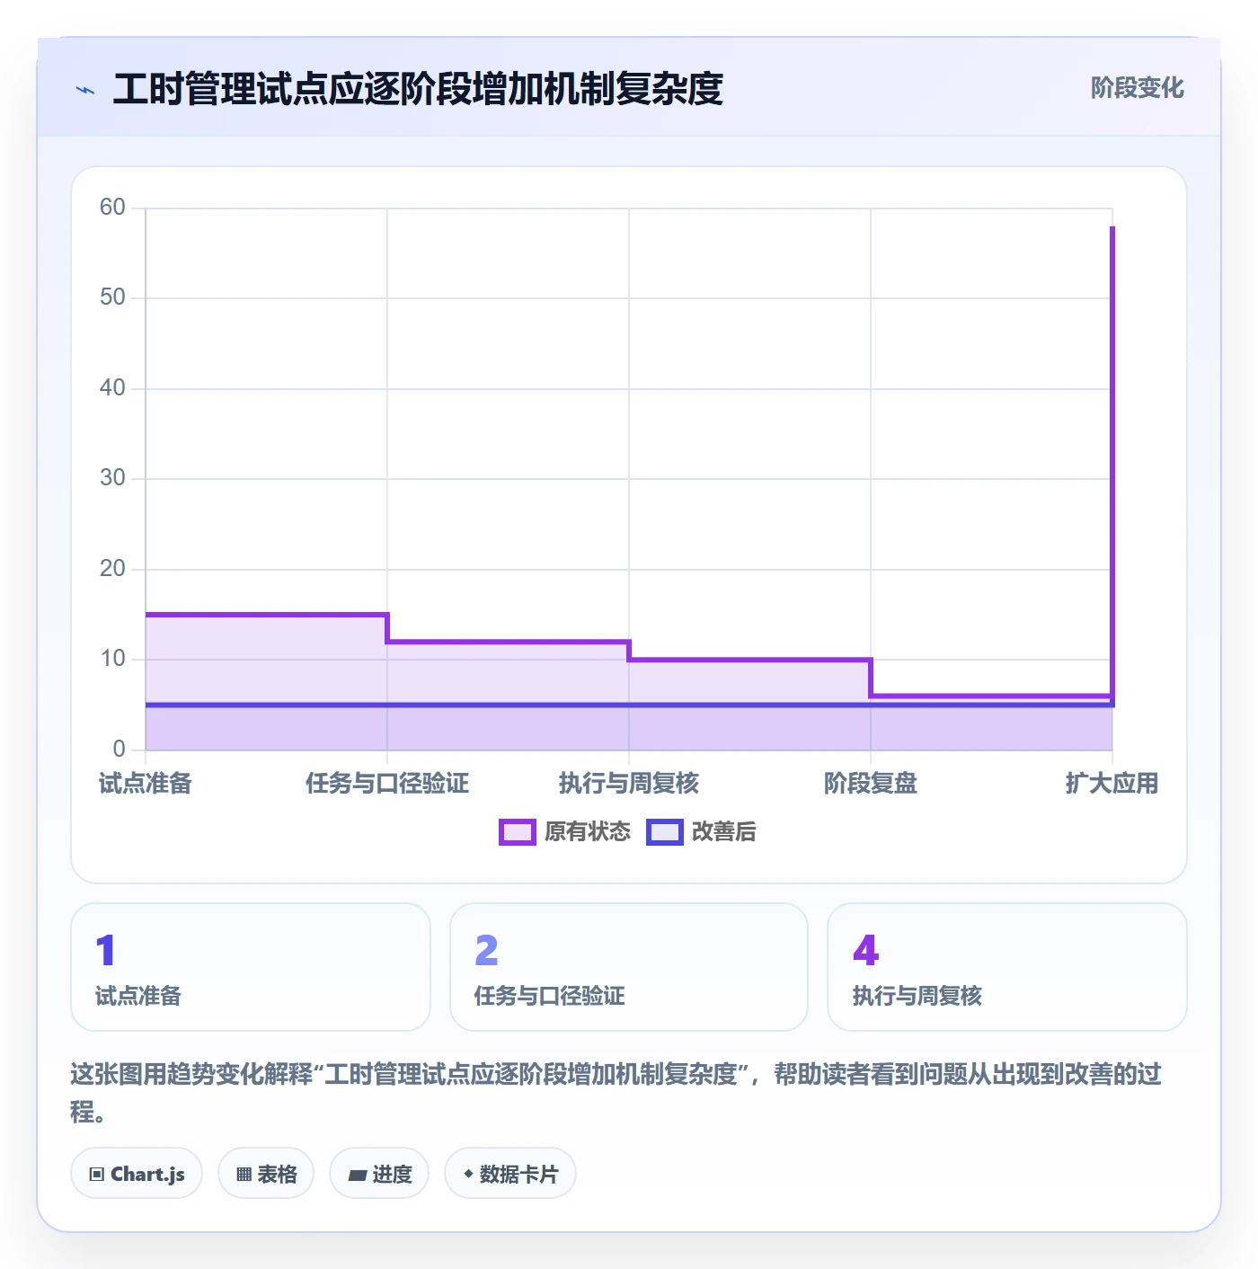Select the Chart.js tag
The height and width of the screenshot is (1269, 1258).
137,1174
